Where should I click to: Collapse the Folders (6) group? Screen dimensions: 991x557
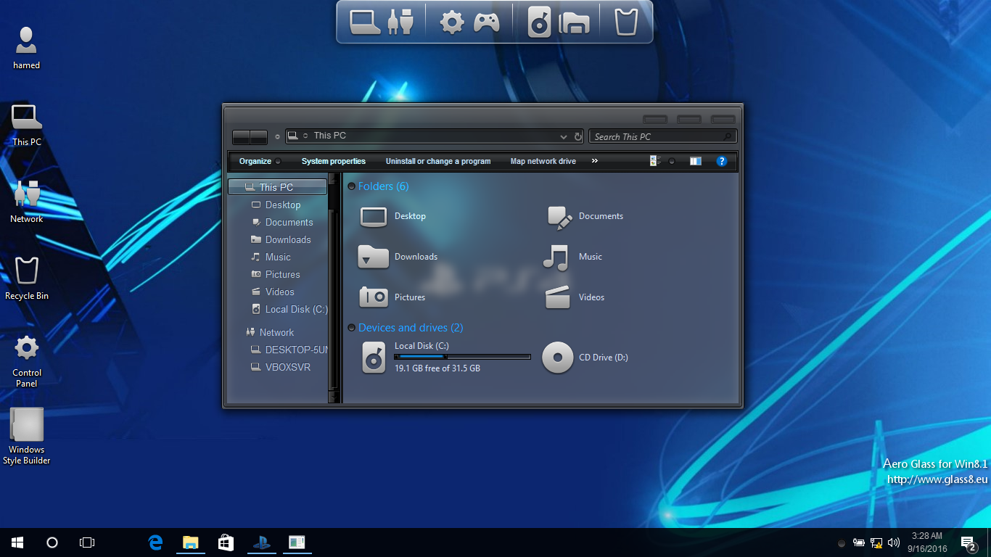click(x=352, y=186)
